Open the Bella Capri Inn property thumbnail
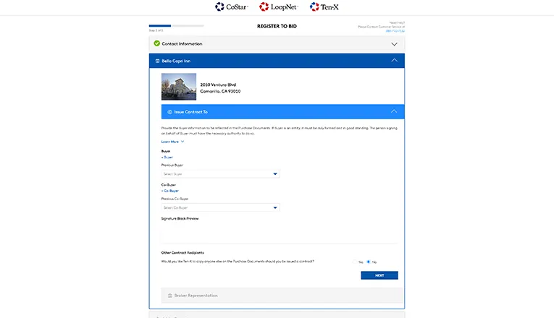The height and width of the screenshot is (318, 554). [179, 87]
